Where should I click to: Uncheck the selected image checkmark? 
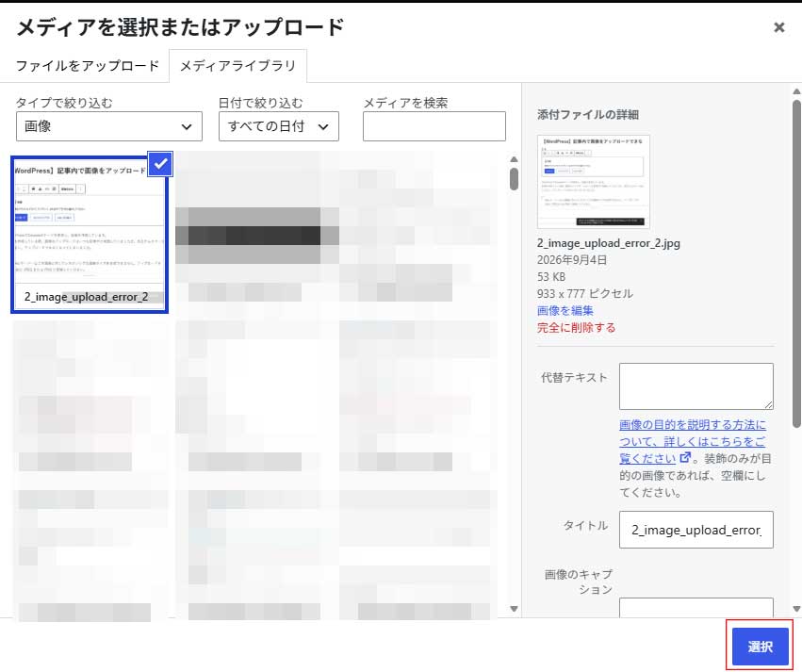coord(160,164)
